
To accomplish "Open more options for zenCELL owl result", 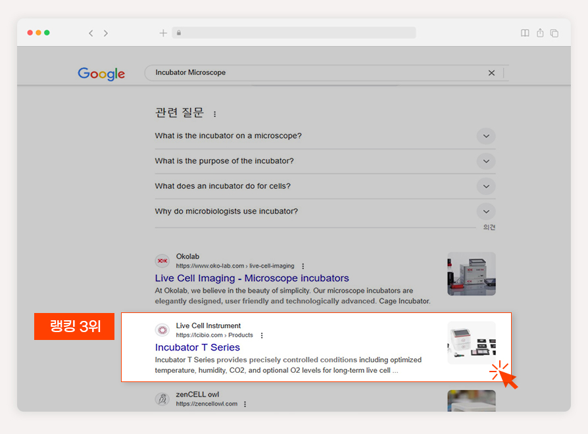I will point(245,404).
